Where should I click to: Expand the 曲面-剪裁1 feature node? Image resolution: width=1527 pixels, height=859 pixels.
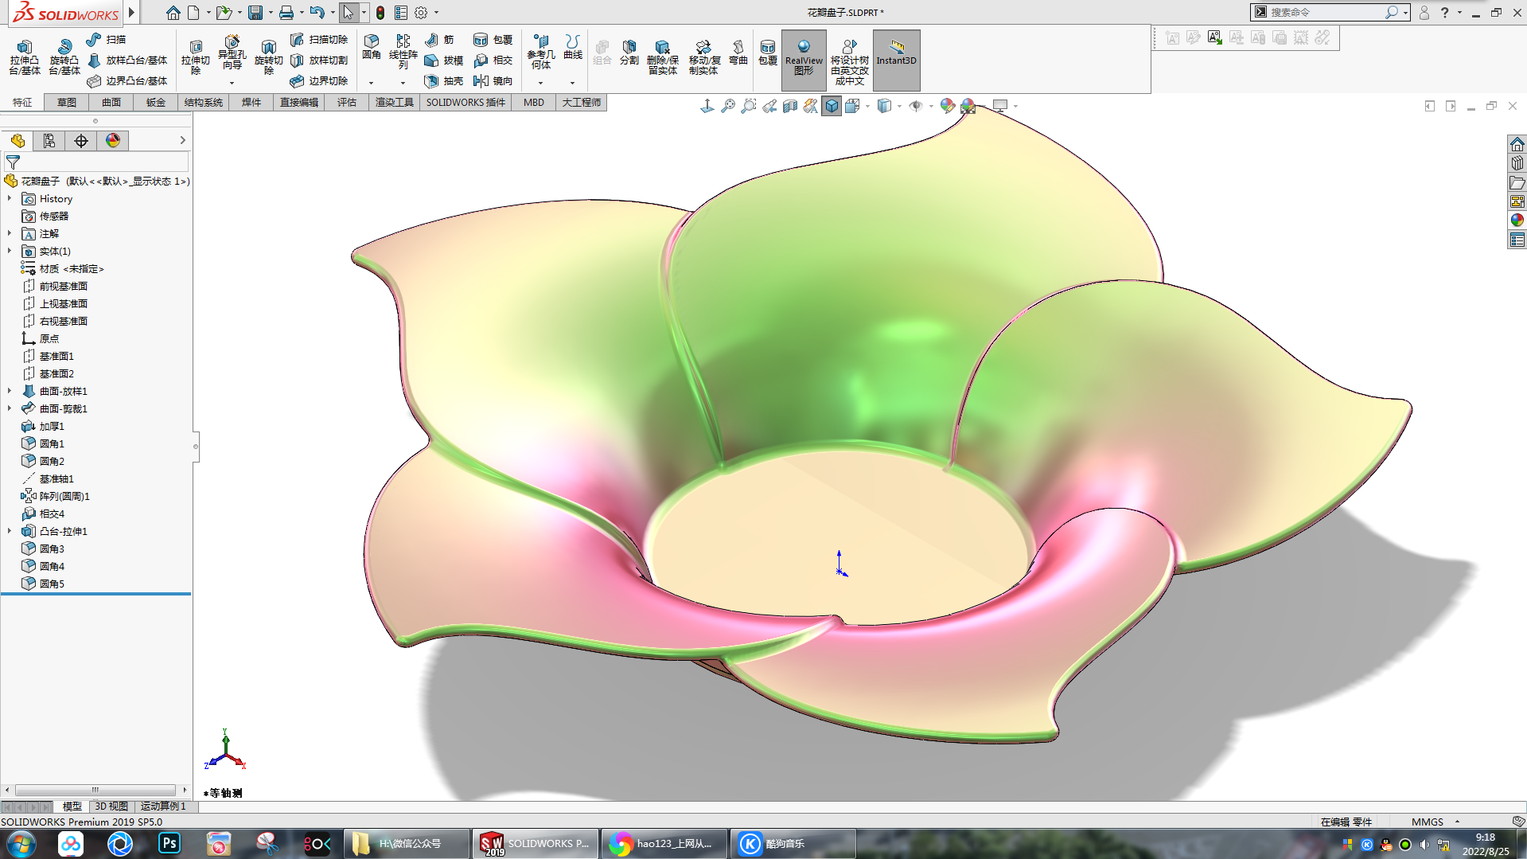click(x=10, y=408)
